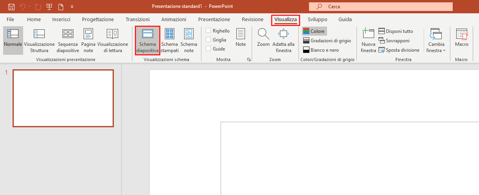Open the Sviluppo tab
The width and height of the screenshot is (479, 195).
pyautogui.click(x=317, y=19)
